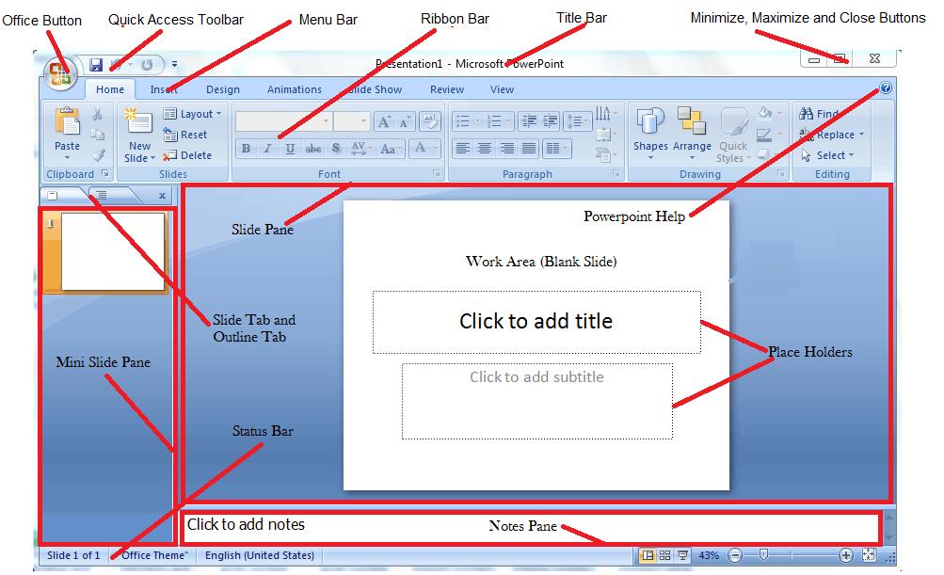Switch to the Animations tab
The width and height of the screenshot is (944, 575).
coord(295,89)
